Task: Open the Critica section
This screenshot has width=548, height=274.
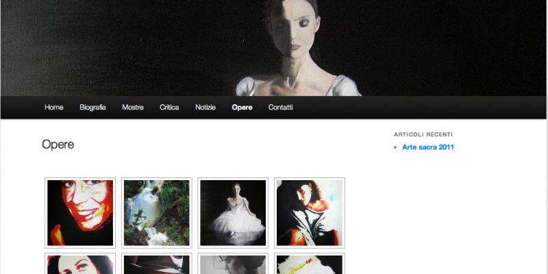Action: tap(169, 108)
